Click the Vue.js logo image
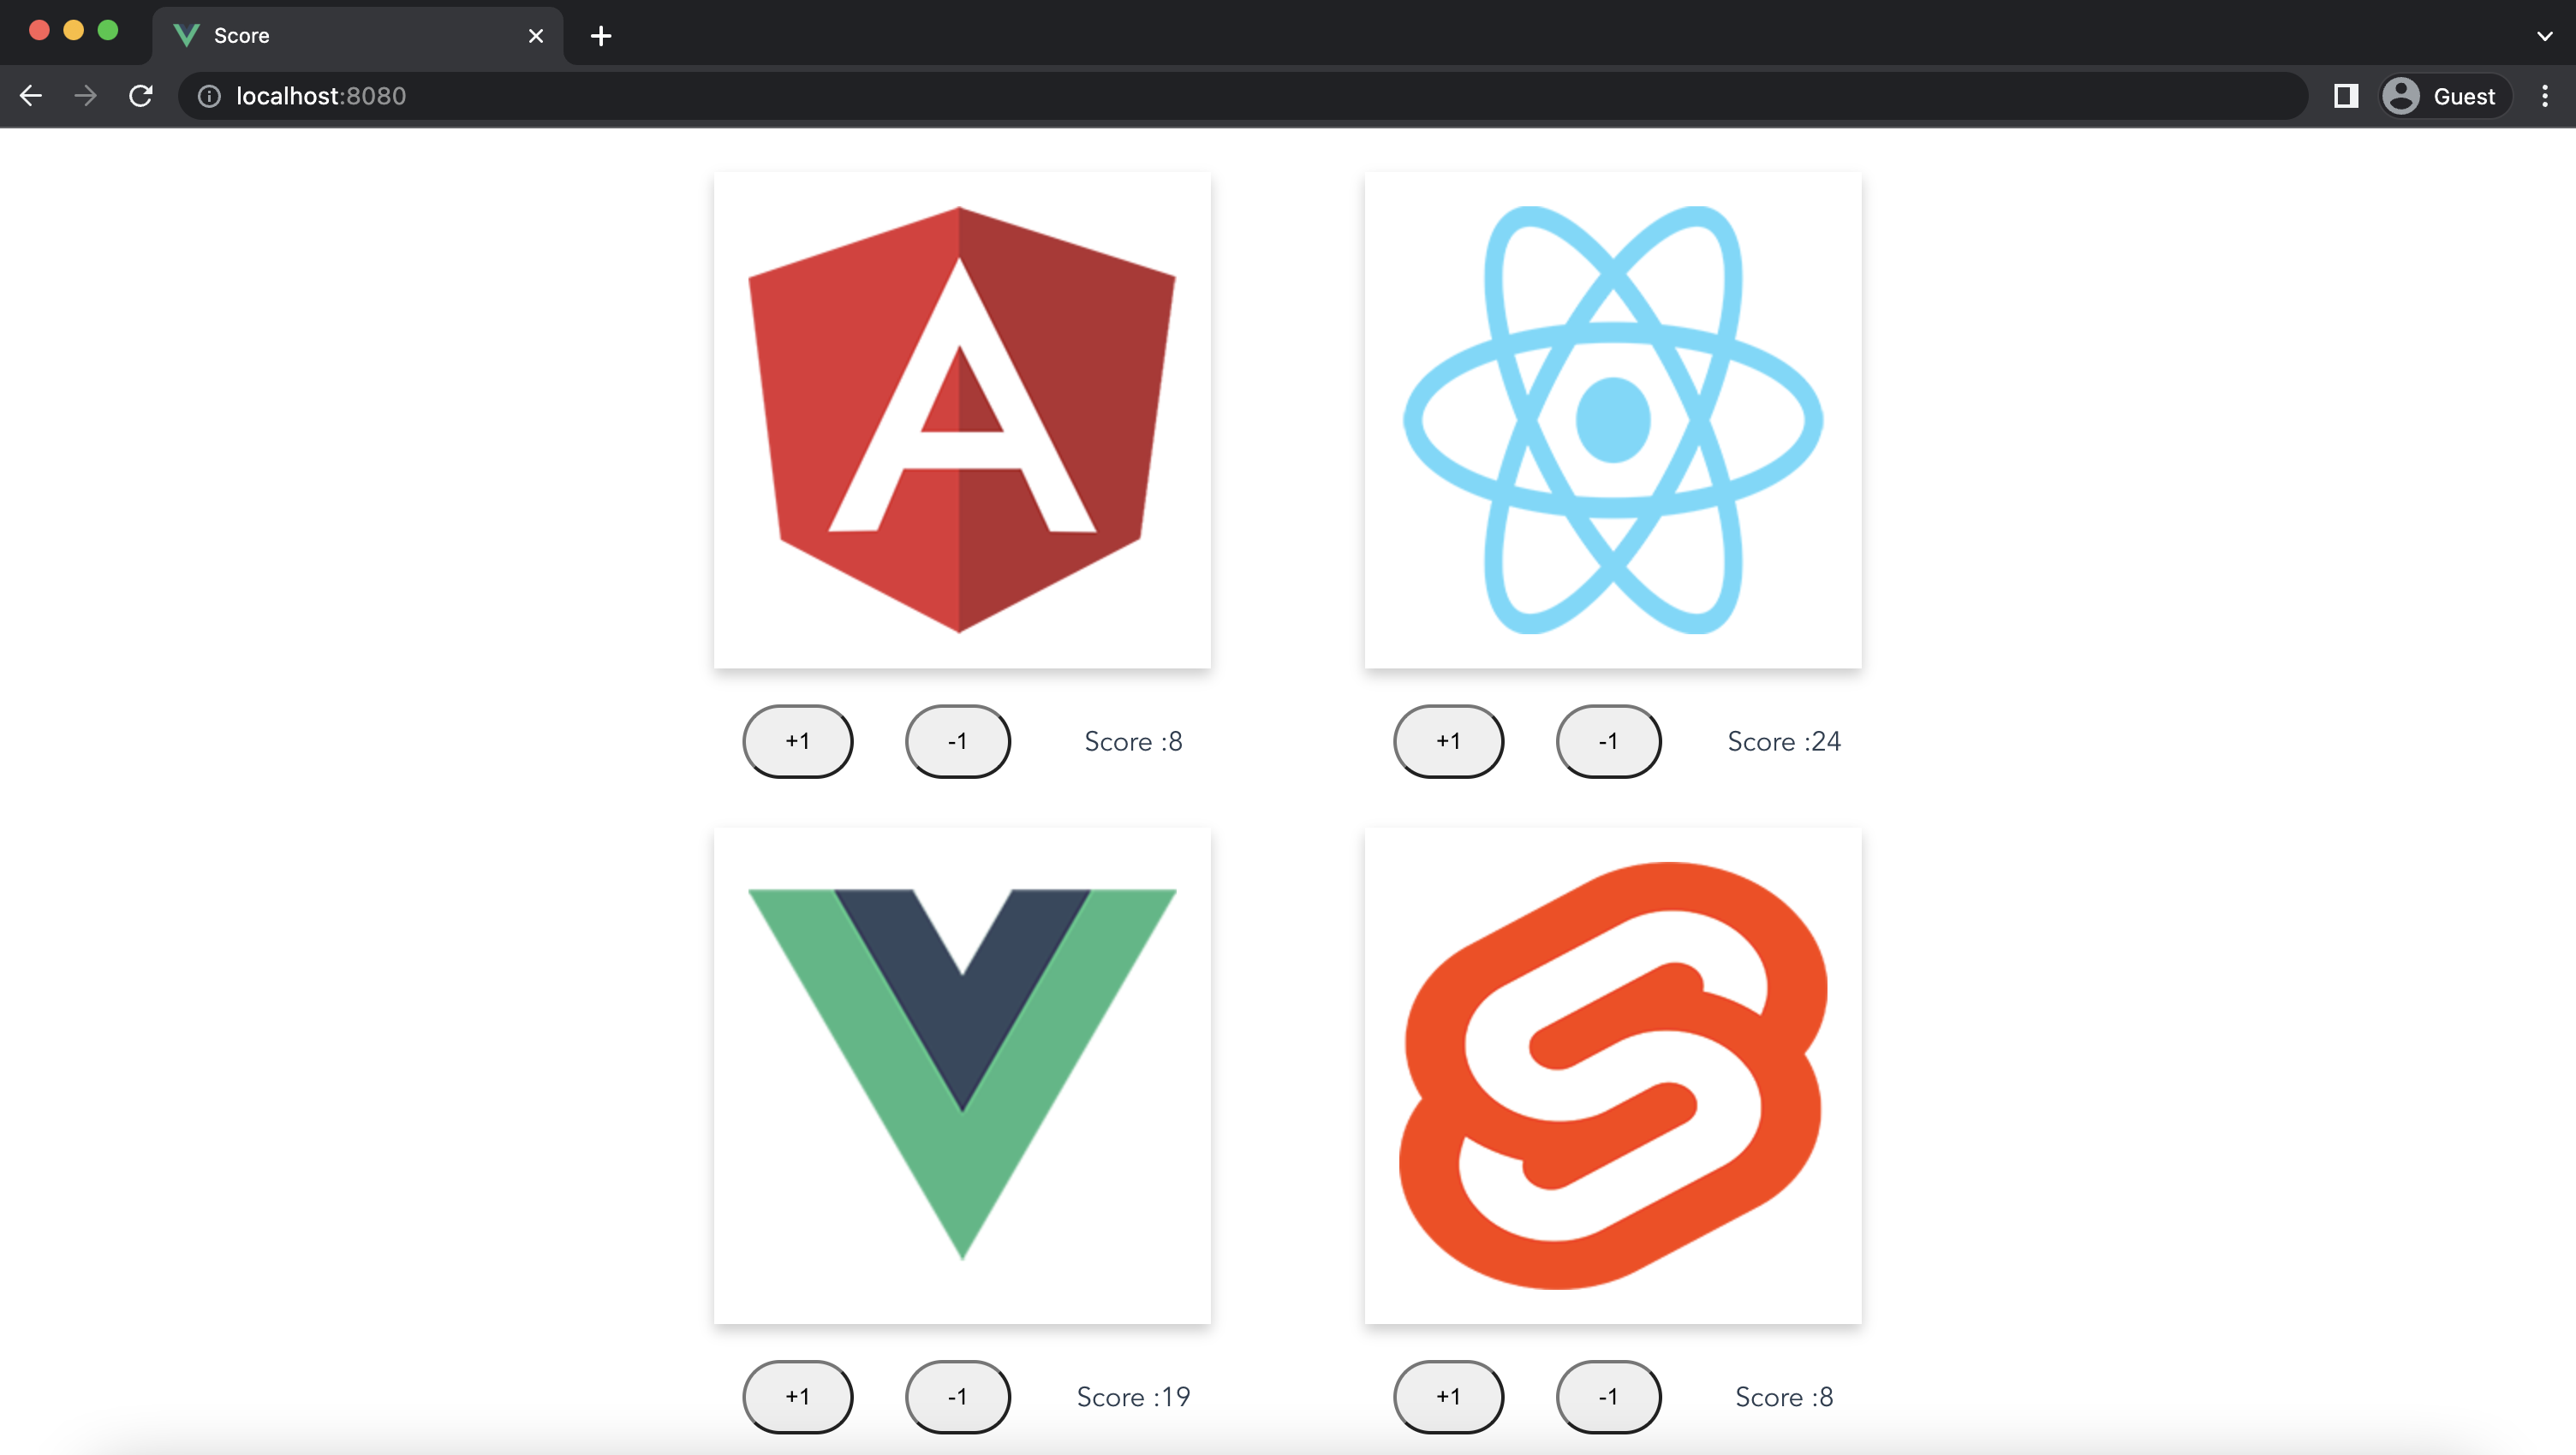Screen dimensions: 2576x1455 pyautogui.click(x=960, y=1074)
